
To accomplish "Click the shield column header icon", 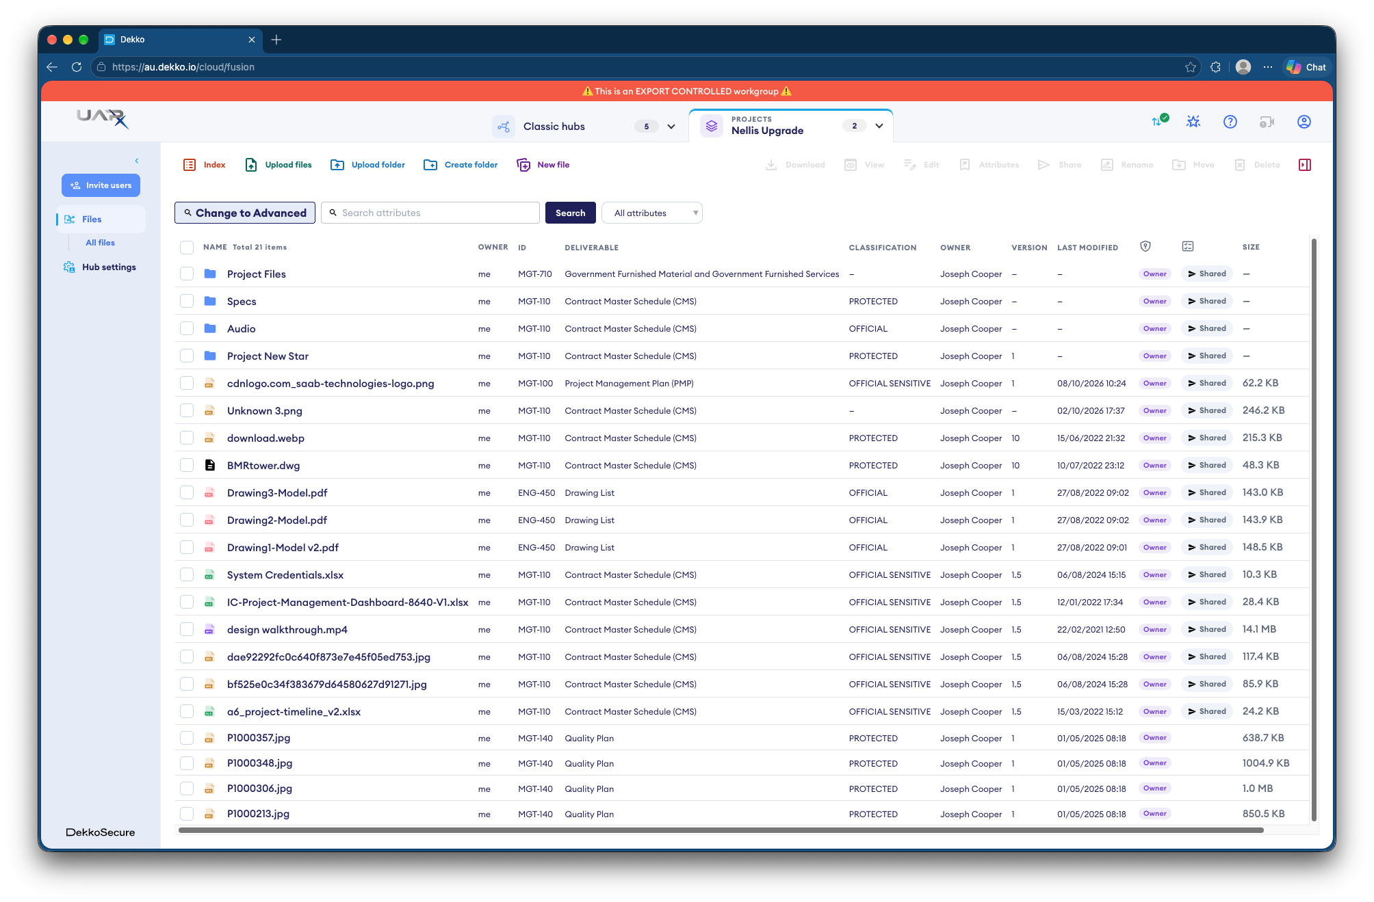I will 1145,246.
